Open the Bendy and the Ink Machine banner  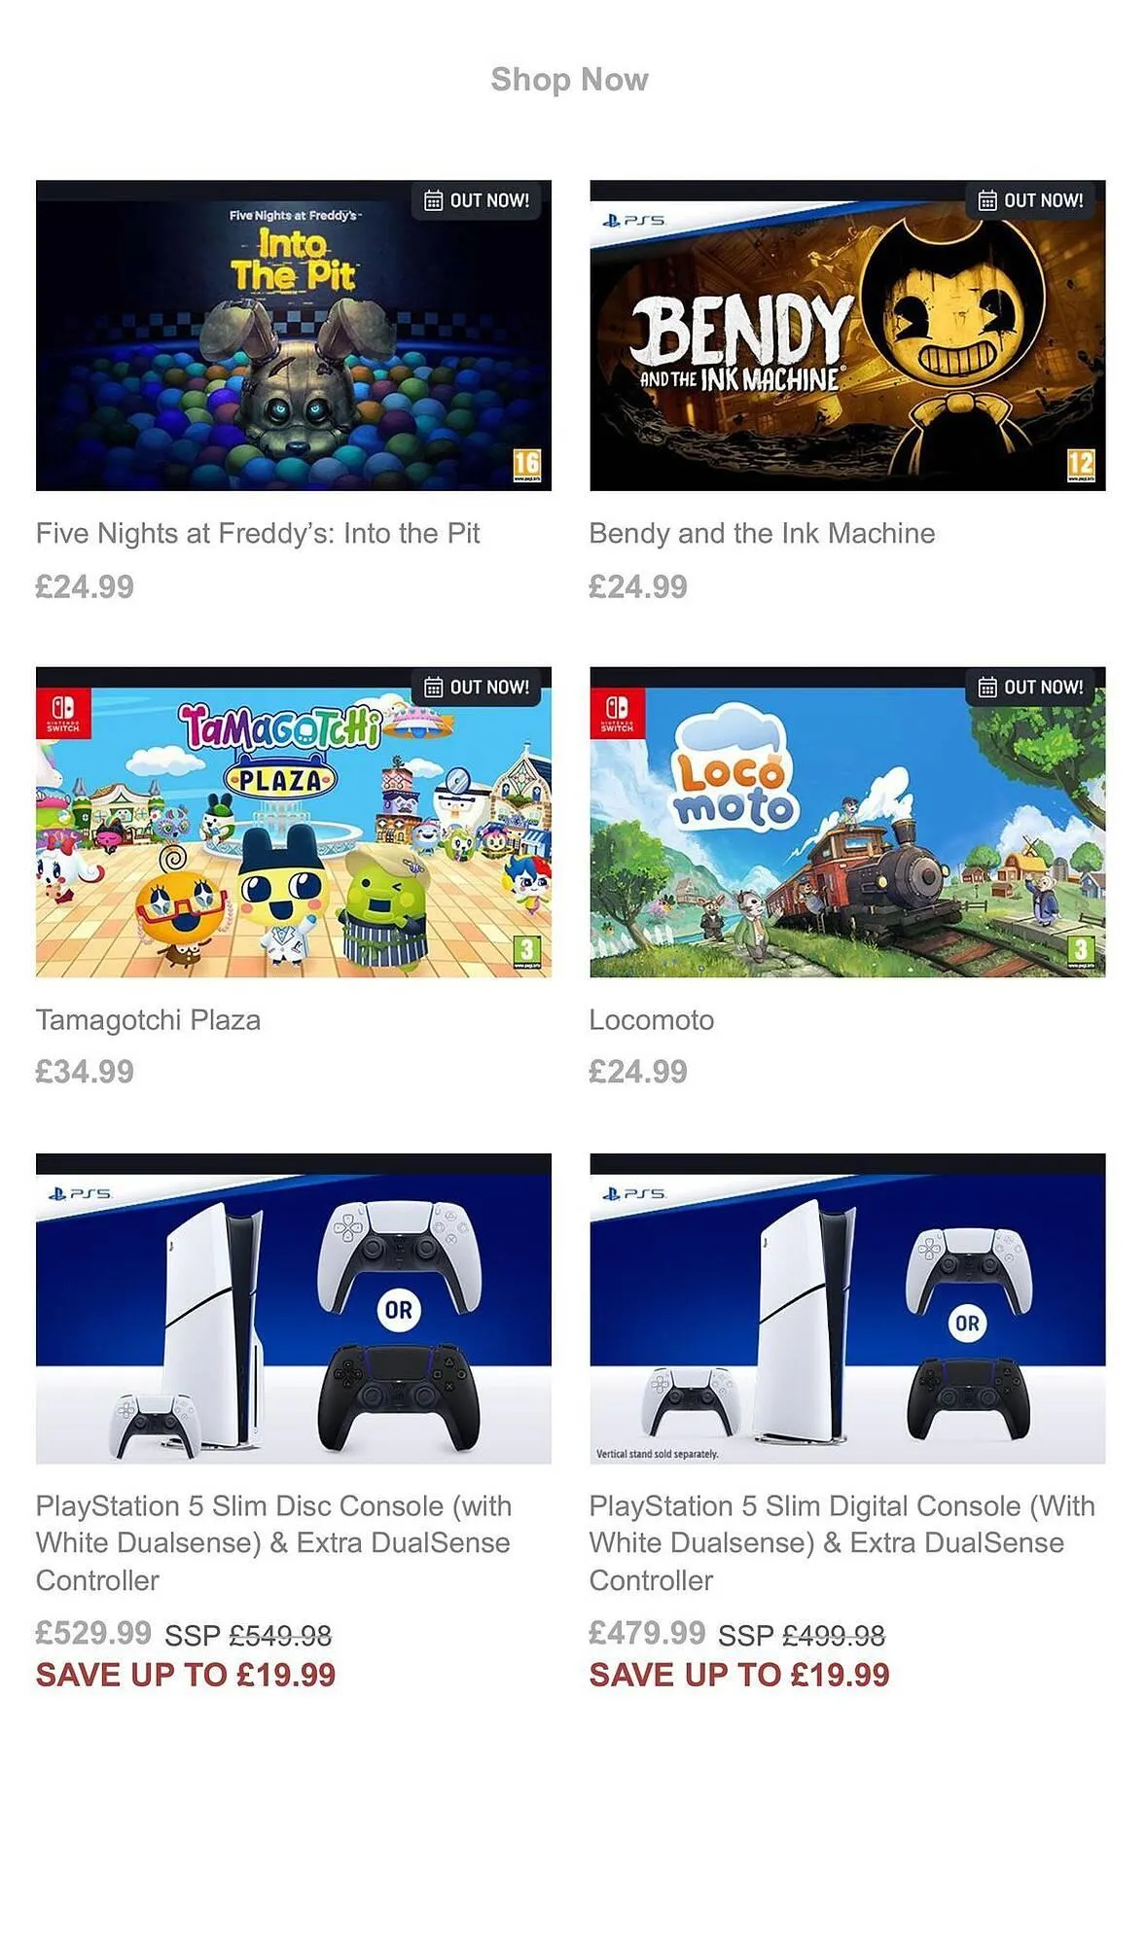(847, 336)
